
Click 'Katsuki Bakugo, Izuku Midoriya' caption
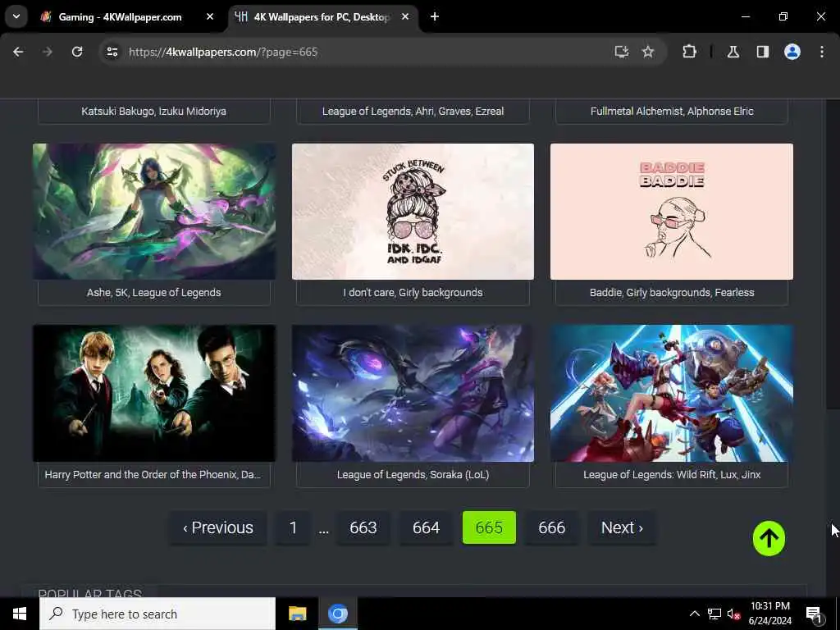click(x=153, y=112)
